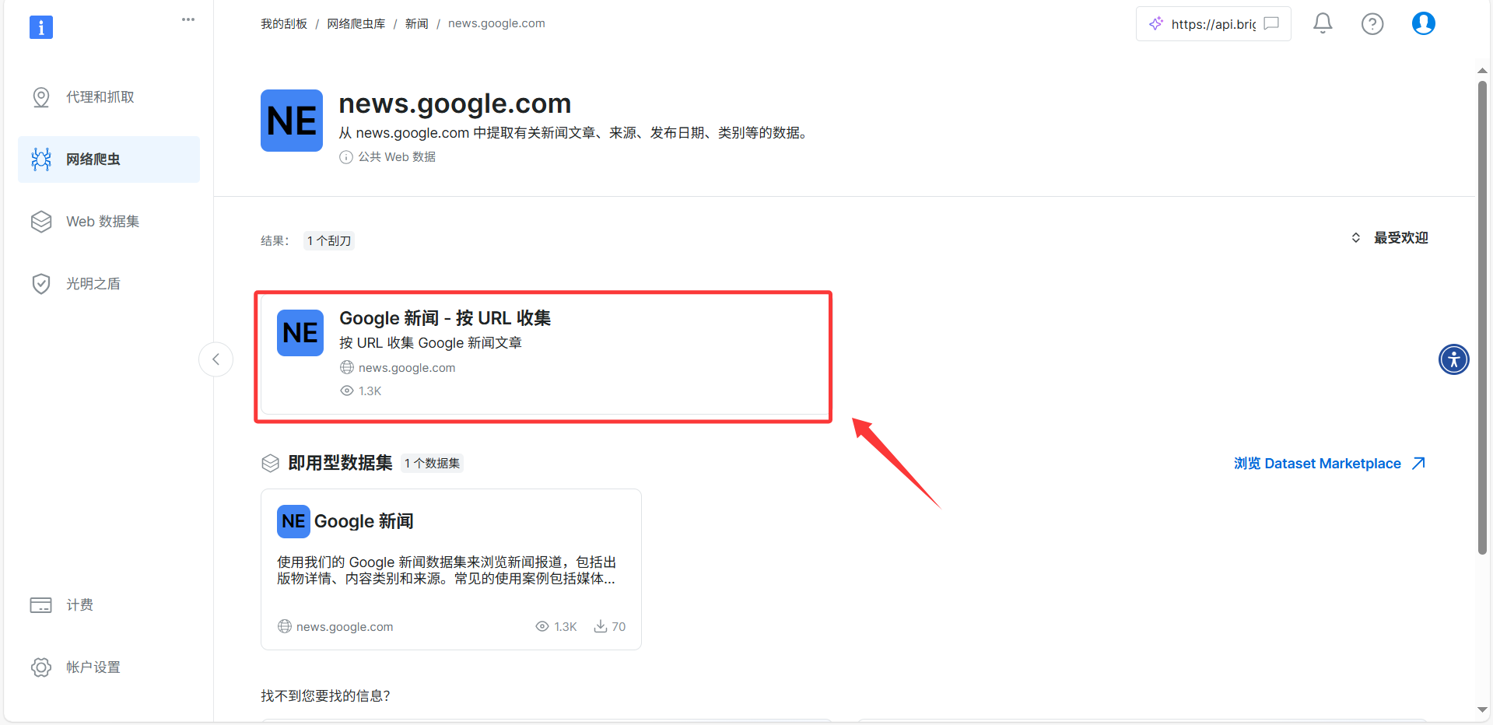
Task: Click the arrow icon after Dataset Marketplace
Action: click(x=1419, y=464)
